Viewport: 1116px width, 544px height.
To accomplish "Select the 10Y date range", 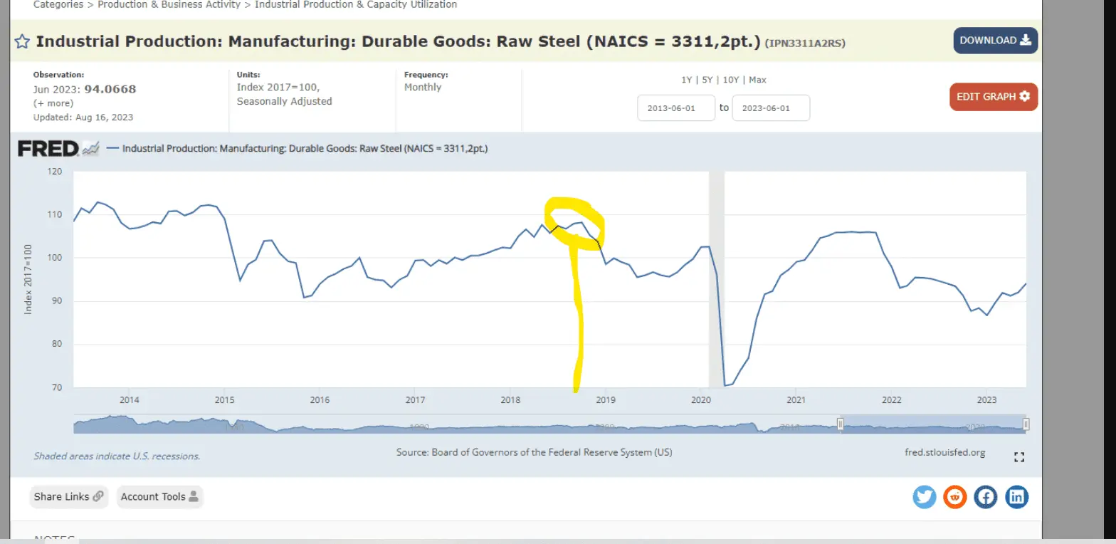I will click(x=730, y=80).
